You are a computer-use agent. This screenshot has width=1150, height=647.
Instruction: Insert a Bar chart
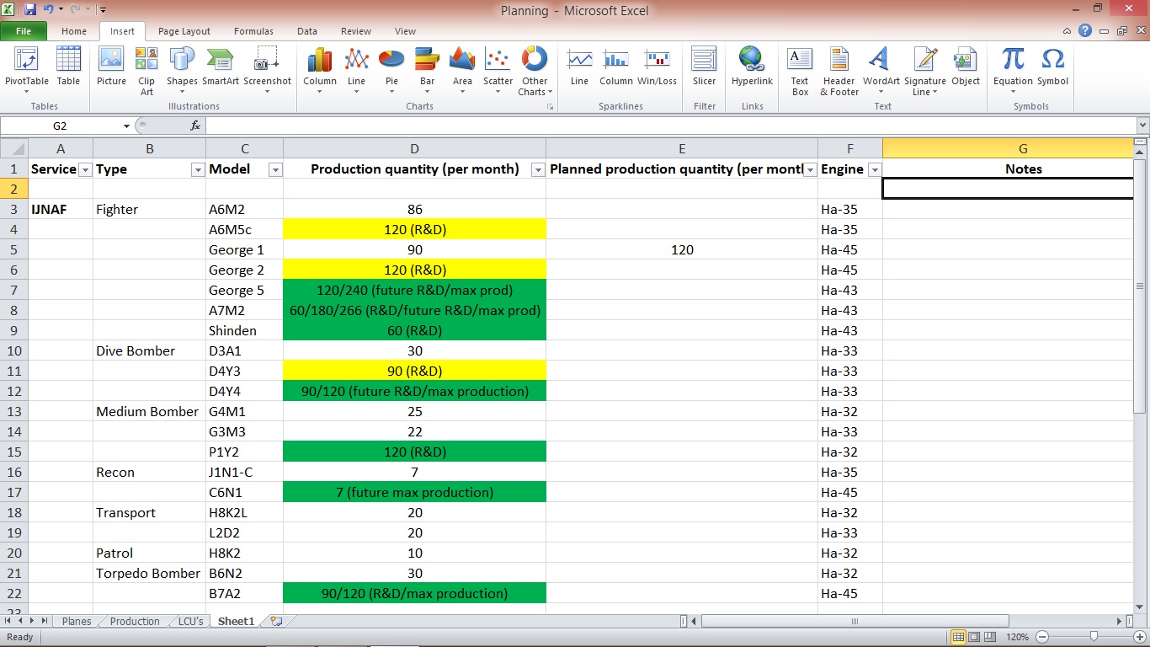point(428,71)
